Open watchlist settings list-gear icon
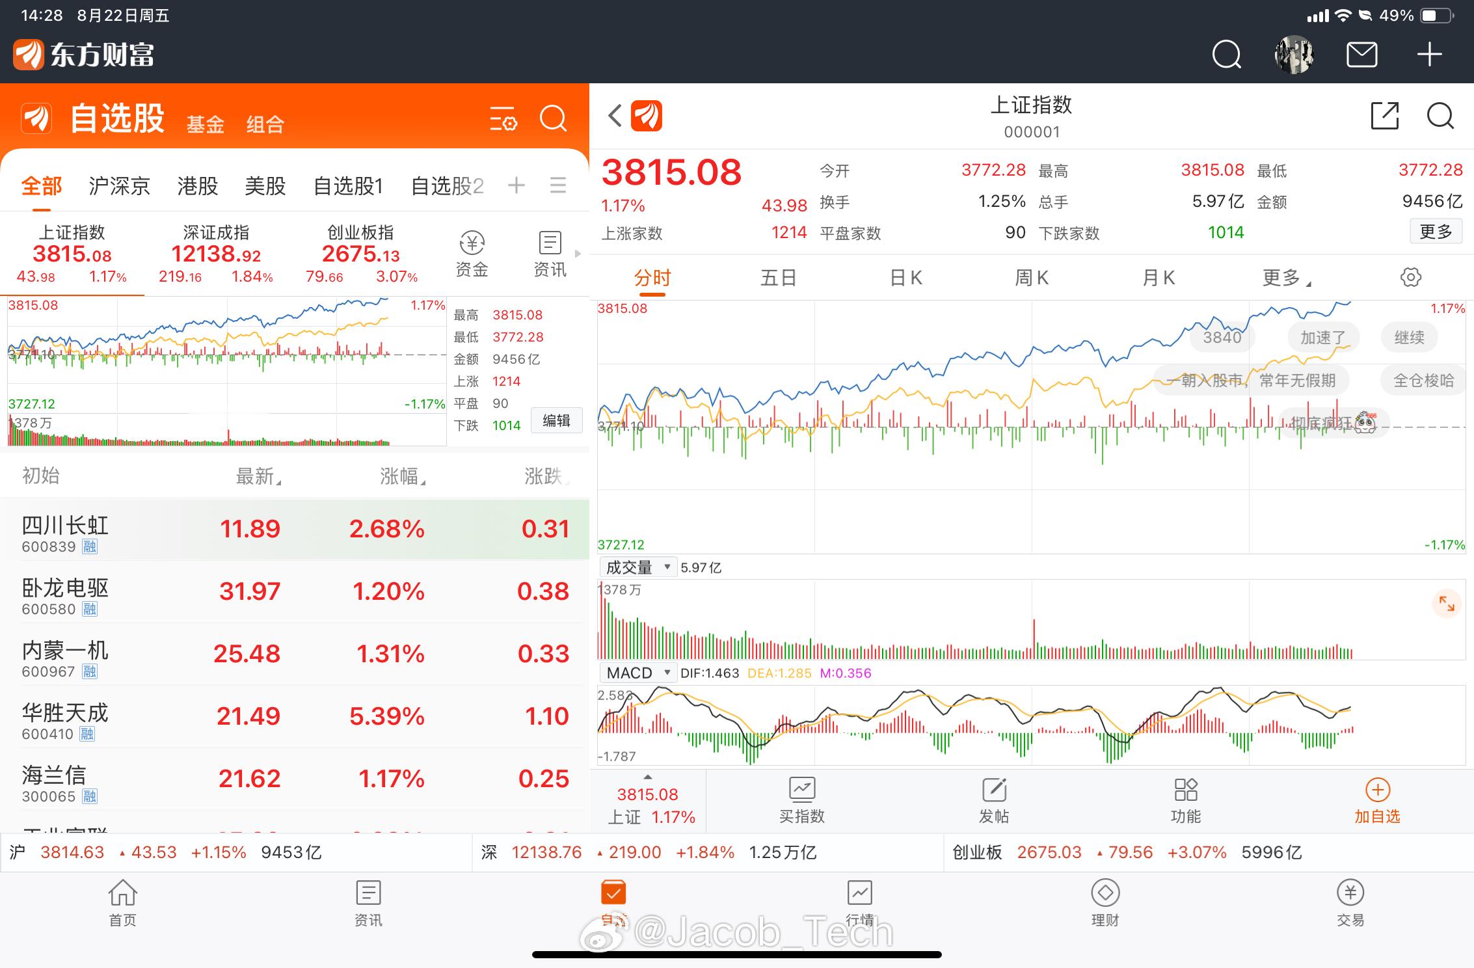 (x=503, y=119)
